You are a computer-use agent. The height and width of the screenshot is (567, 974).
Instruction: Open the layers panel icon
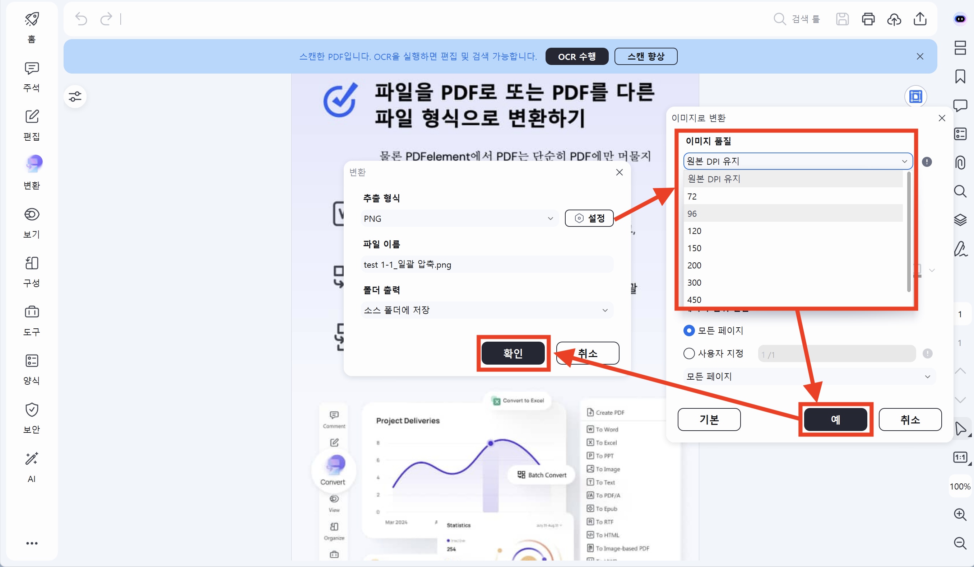[960, 219]
